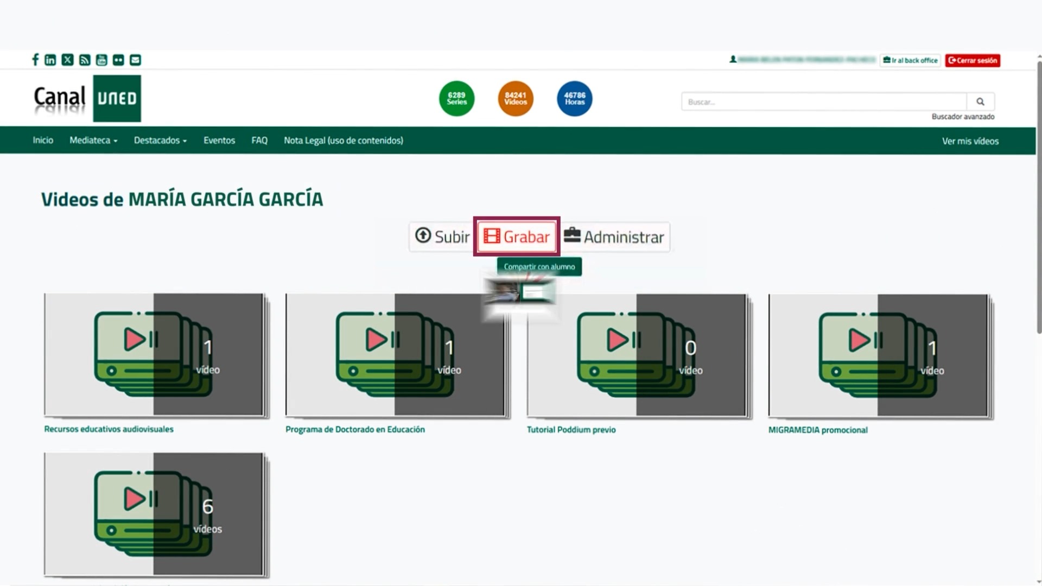The height and width of the screenshot is (586, 1042).
Task: Click the Grabar button
Action: click(517, 237)
